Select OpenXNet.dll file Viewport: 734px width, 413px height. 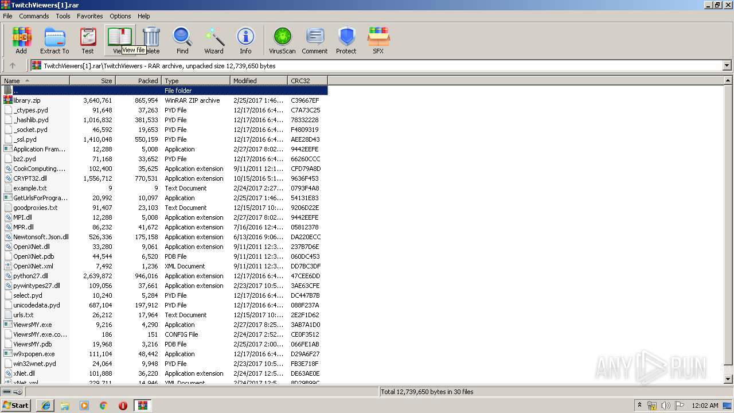pos(32,247)
